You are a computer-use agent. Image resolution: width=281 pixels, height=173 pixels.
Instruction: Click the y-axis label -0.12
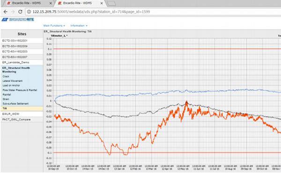[49, 163]
